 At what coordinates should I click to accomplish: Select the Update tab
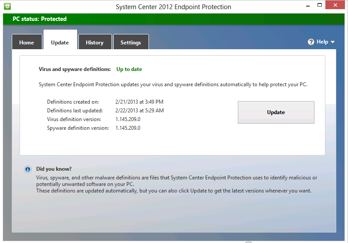coord(60,40)
